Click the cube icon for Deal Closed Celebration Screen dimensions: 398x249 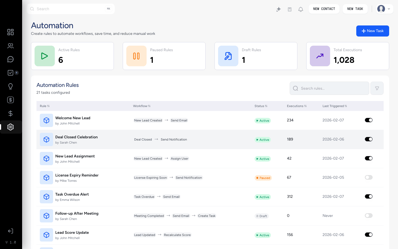pyautogui.click(x=46, y=139)
